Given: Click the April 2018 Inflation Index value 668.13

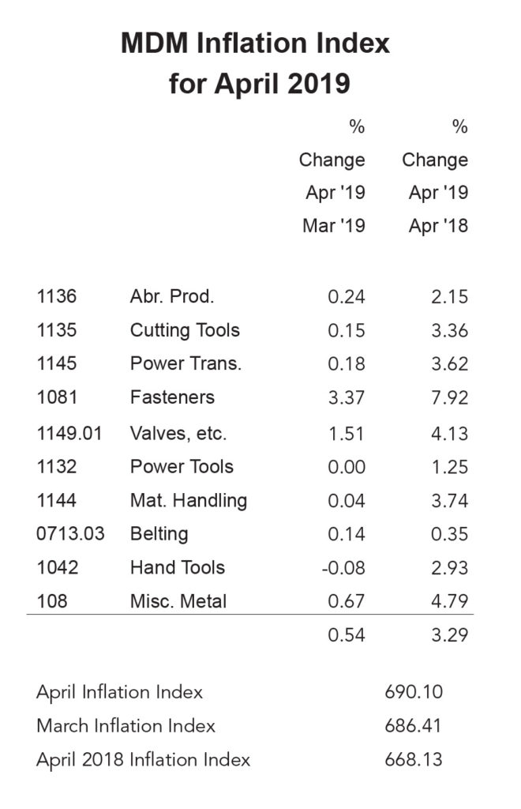Looking at the screenshot, I should point(411,759).
